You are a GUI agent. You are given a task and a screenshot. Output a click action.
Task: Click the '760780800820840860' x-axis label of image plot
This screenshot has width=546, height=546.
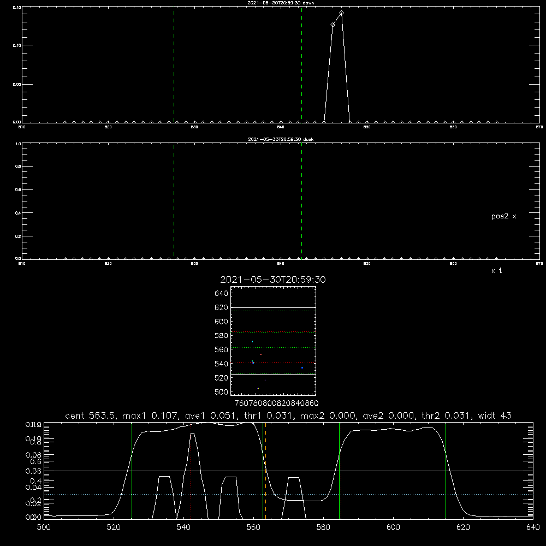pos(276,403)
